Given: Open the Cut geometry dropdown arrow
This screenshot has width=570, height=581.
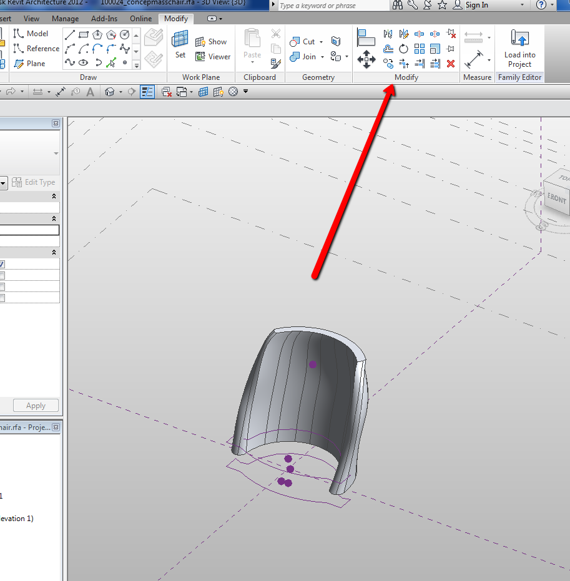Looking at the screenshot, I should click(321, 42).
